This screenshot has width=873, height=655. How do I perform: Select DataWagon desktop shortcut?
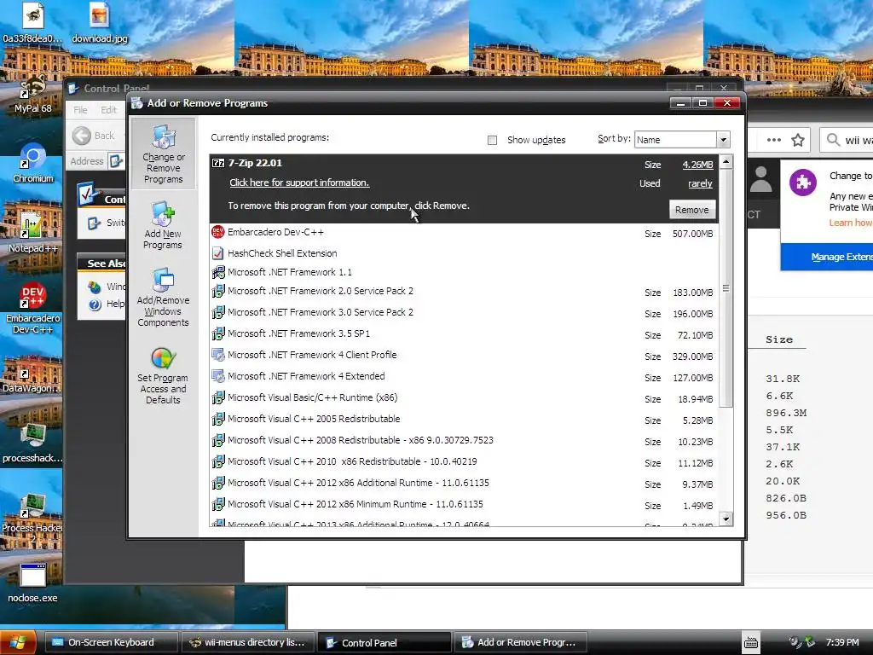coord(33,374)
